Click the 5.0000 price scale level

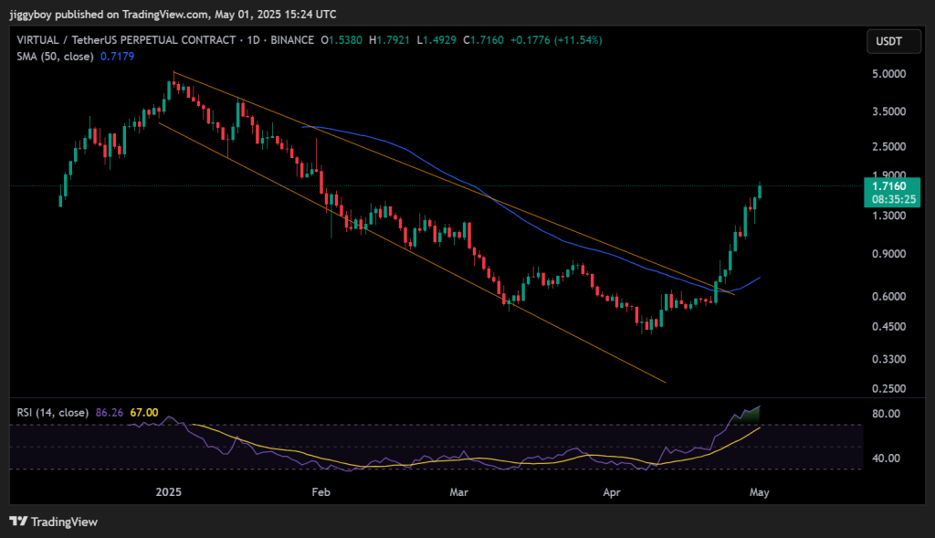click(x=889, y=74)
